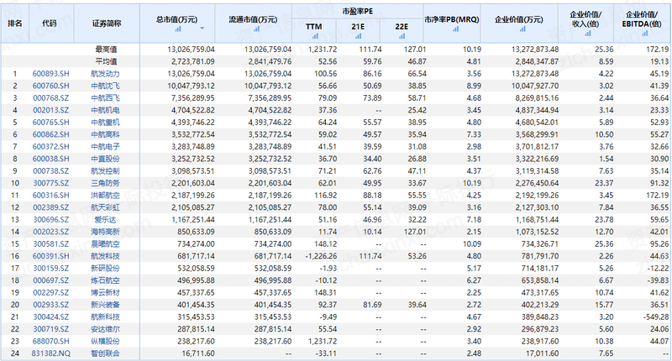This screenshot has width=672, height=361.
Task: Select security name 纵横股份
Action: 106,342
